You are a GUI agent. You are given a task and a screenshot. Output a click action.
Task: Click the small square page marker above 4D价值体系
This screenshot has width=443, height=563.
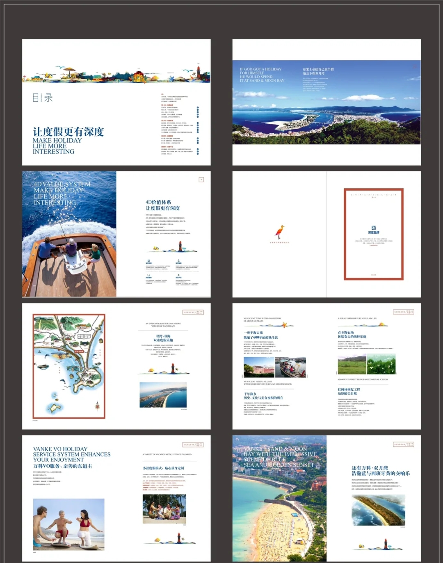(201, 180)
